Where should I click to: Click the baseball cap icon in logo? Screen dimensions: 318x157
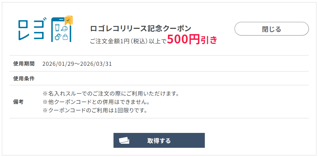pyautogui.click(x=64, y=28)
